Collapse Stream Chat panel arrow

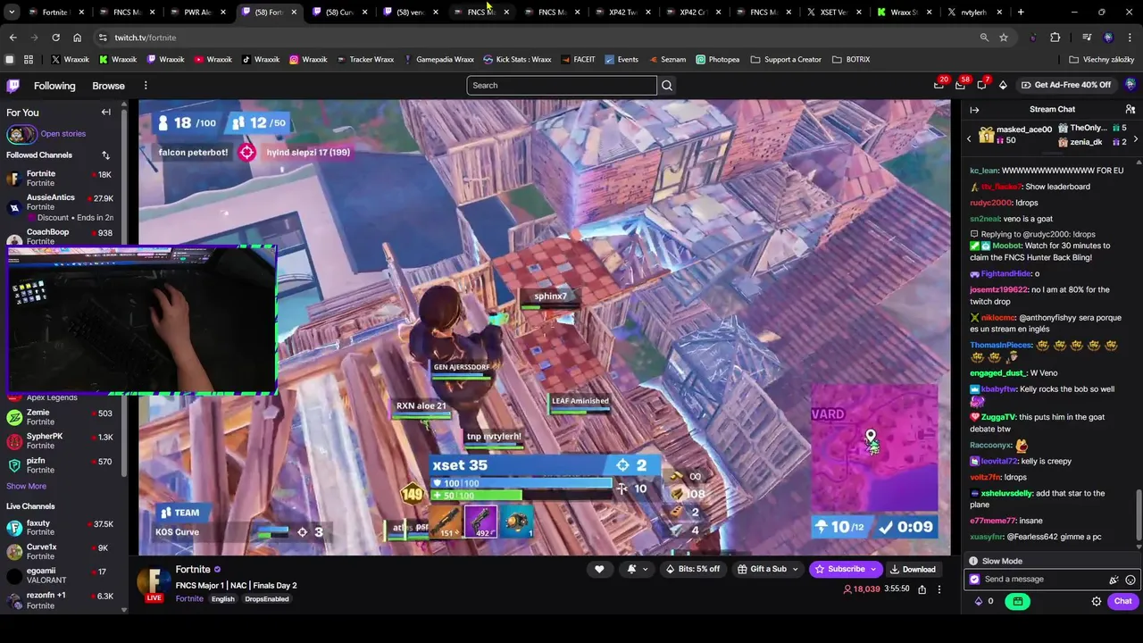974,110
